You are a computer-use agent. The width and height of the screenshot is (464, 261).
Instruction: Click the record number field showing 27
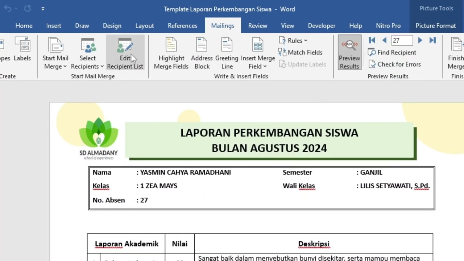point(402,41)
